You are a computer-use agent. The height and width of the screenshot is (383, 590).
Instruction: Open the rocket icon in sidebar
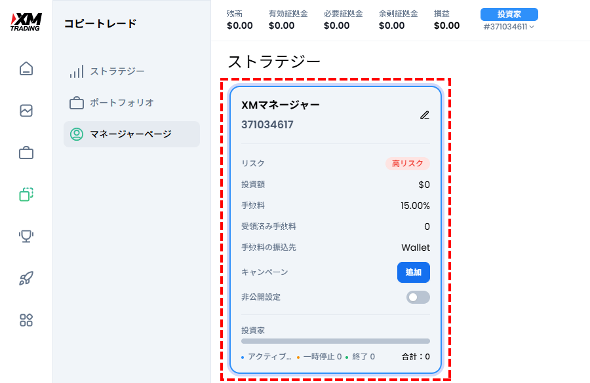26,278
